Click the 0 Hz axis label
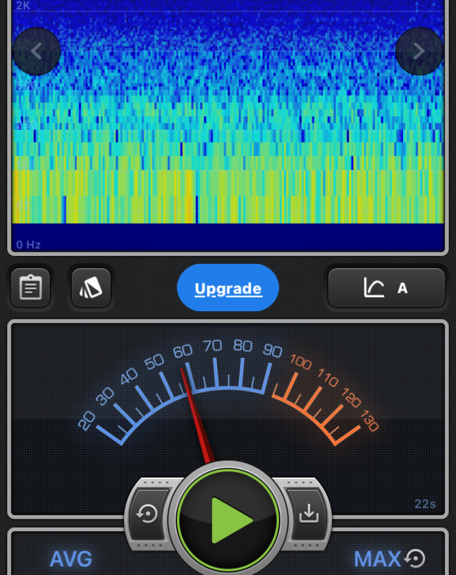 pos(29,245)
